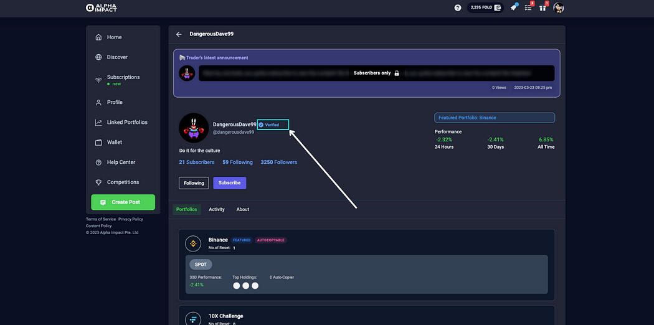This screenshot has width=654, height=325.
Task: Click the 2023-03-23 09:25 pm timestamp
Action: click(533, 88)
